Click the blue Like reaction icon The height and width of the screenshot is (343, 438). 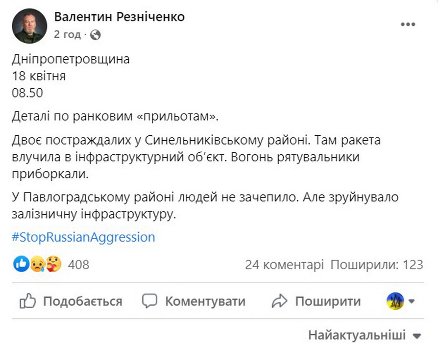pyautogui.click(x=22, y=265)
